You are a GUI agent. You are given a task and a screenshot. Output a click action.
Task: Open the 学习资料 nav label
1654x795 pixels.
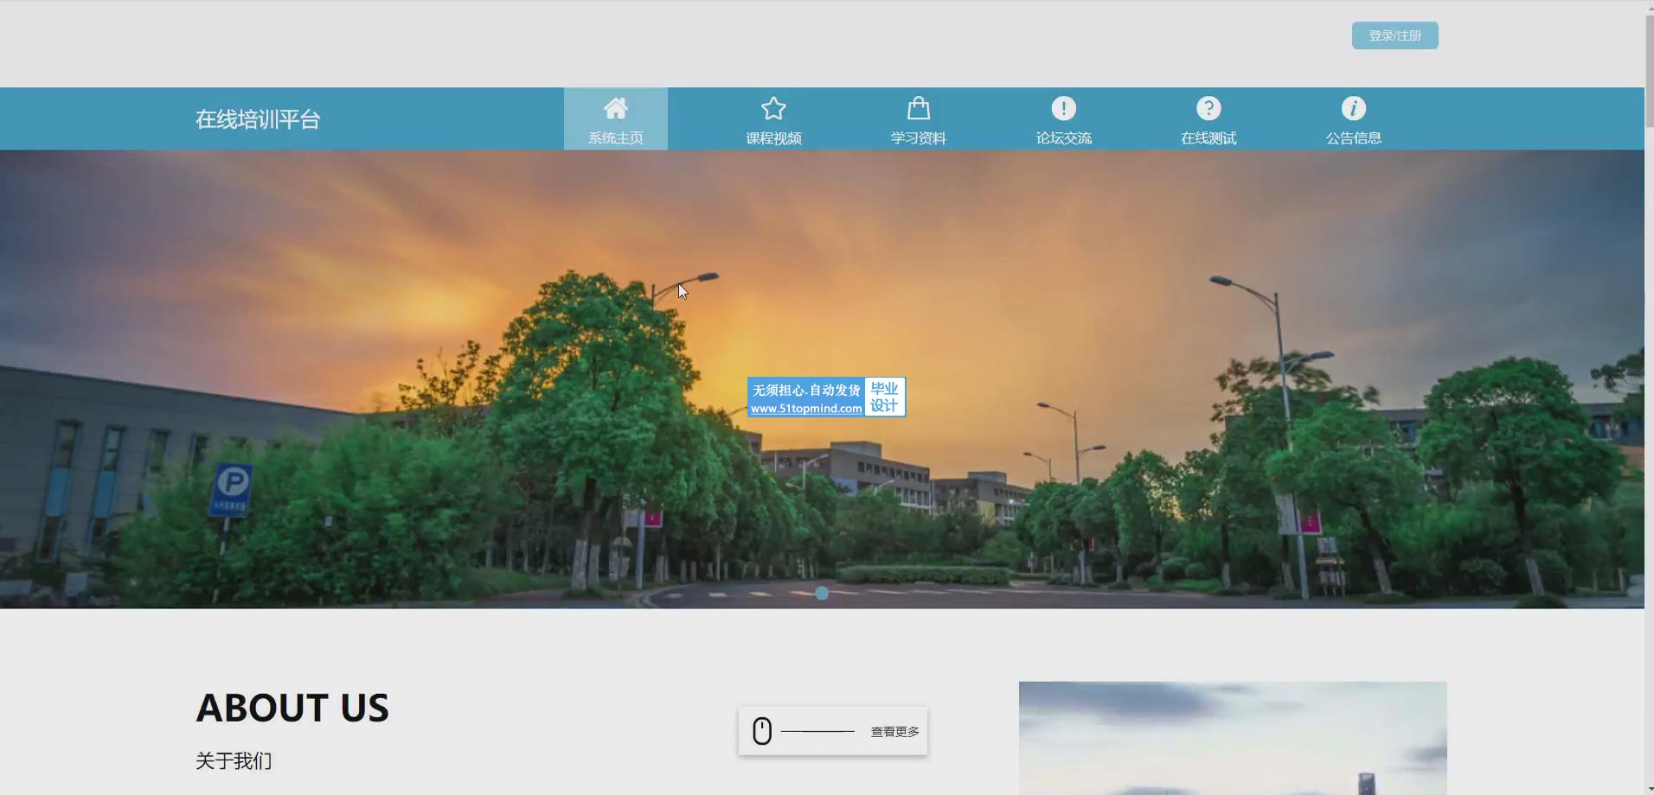(x=919, y=138)
